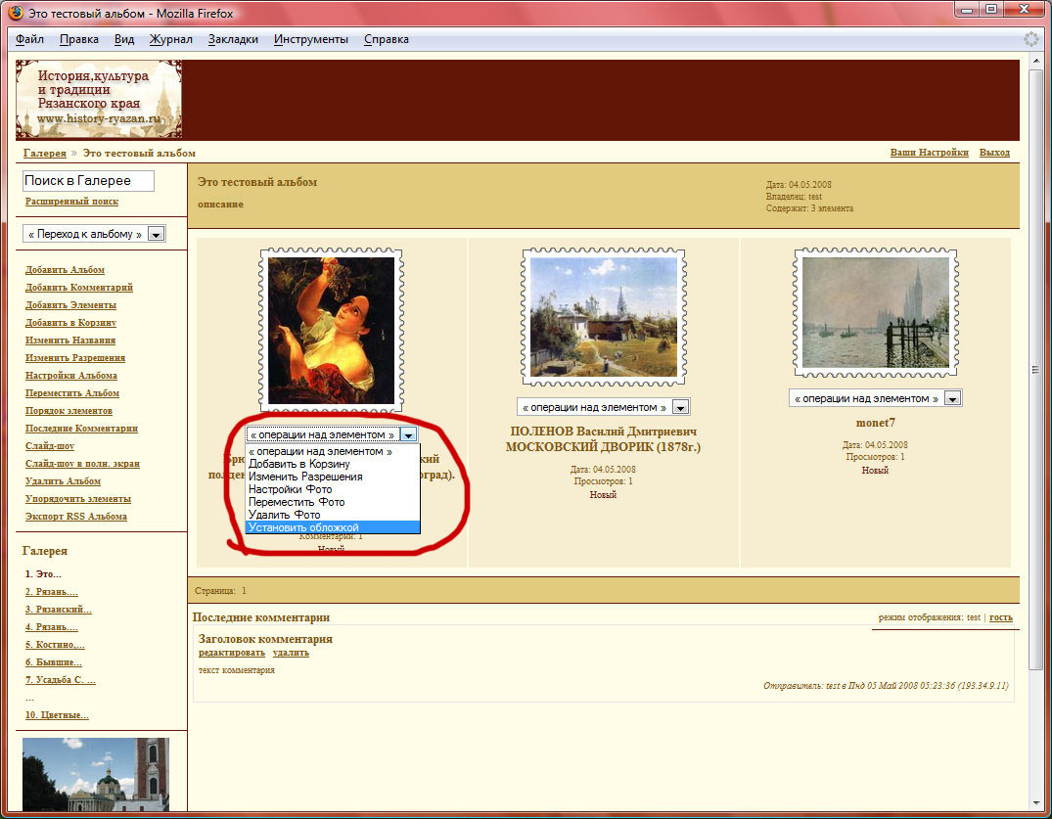Click the Выход link
Image resolution: width=1052 pixels, height=819 pixels.
pyautogui.click(x=994, y=153)
